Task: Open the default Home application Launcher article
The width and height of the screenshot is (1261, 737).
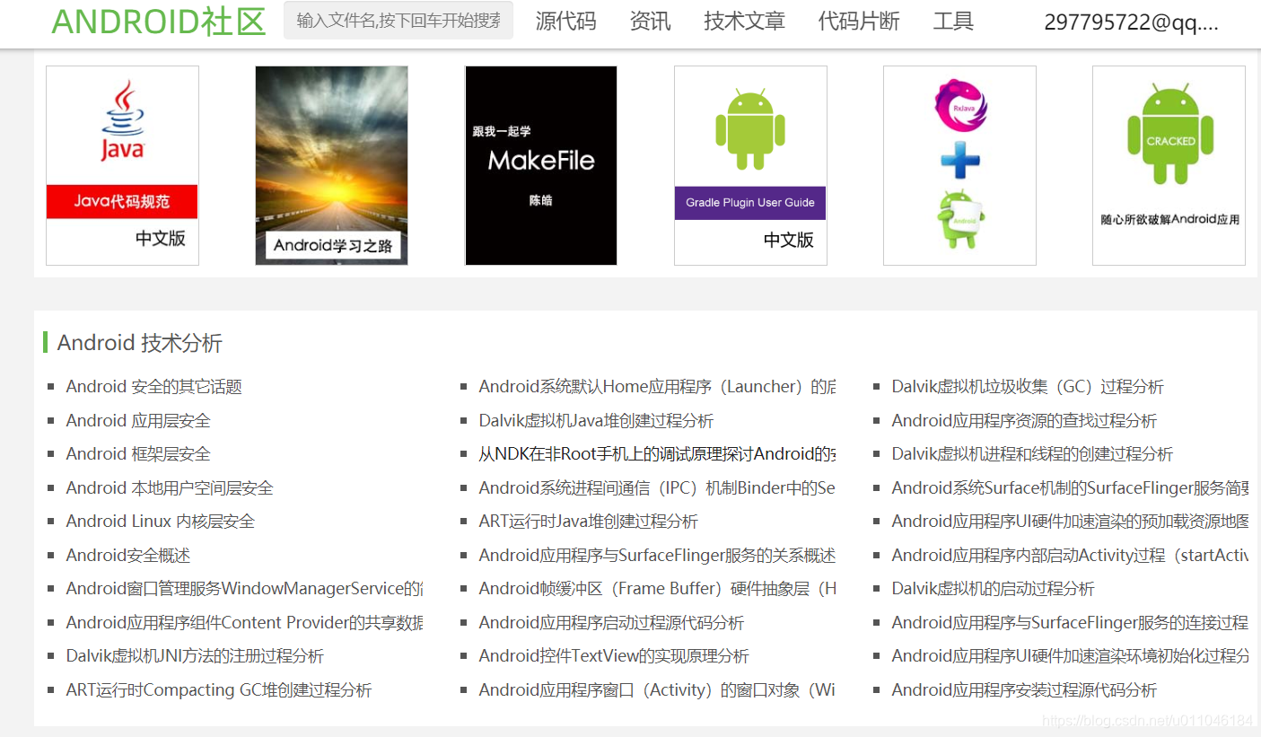Action: 657,387
